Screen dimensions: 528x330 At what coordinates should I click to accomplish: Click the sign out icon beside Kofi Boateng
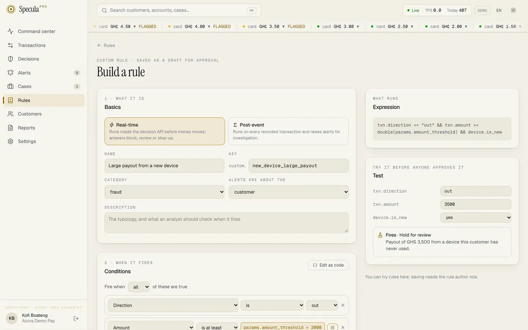pyautogui.click(x=76, y=318)
